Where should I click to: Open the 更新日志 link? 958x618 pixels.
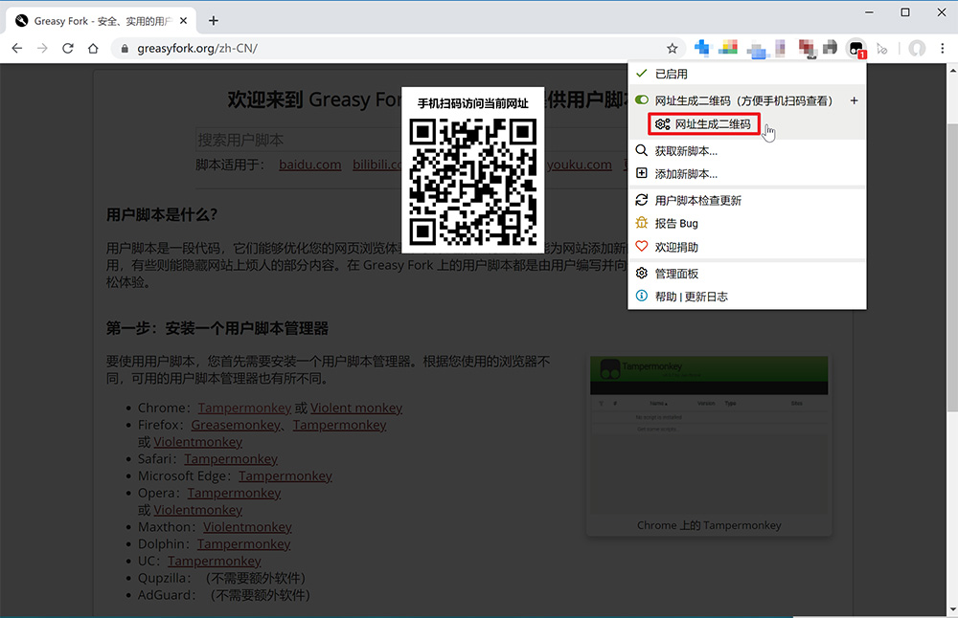click(706, 297)
